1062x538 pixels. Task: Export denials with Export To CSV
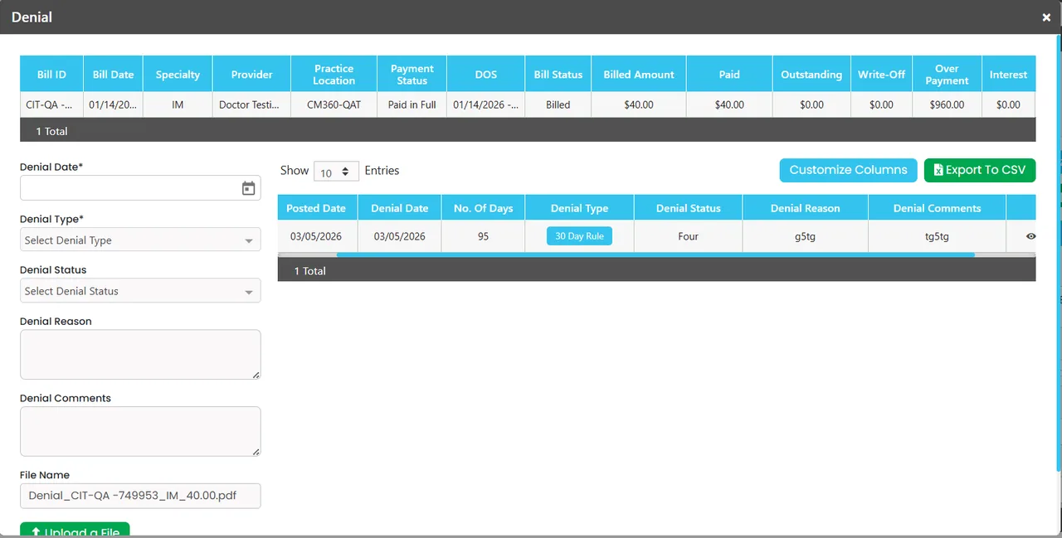pos(980,170)
